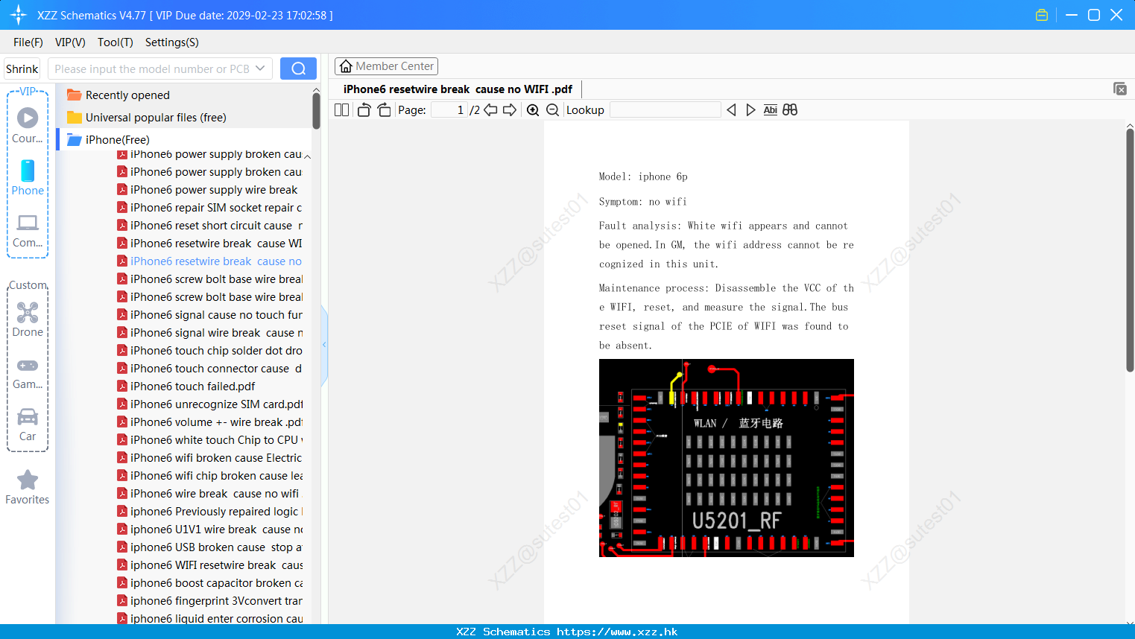The height and width of the screenshot is (639, 1135).
Task: Find next lookup match triangle
Action: tap(750, 110)
